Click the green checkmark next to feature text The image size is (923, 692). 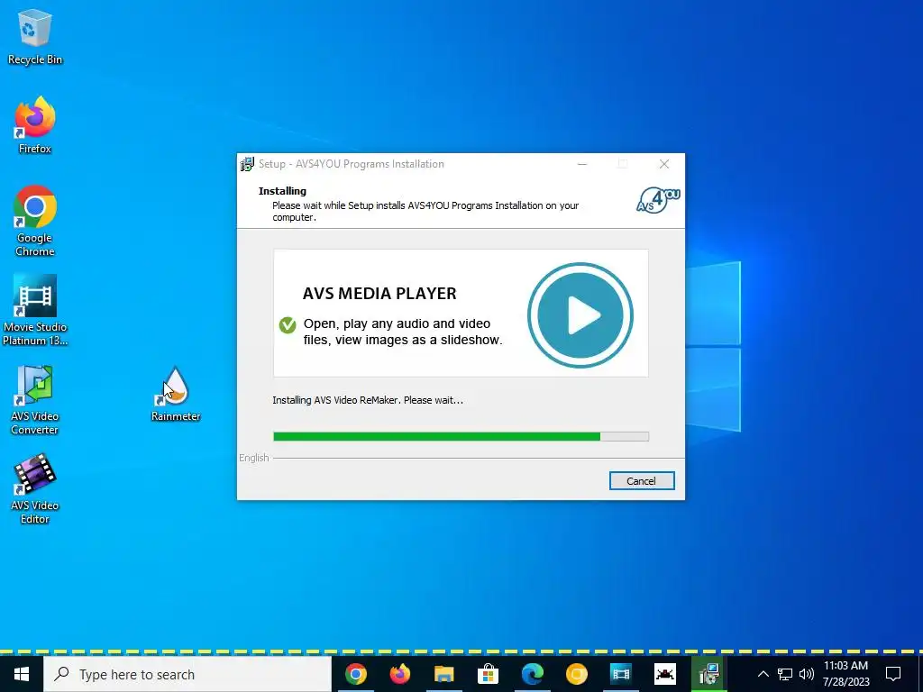click(288, 324)
